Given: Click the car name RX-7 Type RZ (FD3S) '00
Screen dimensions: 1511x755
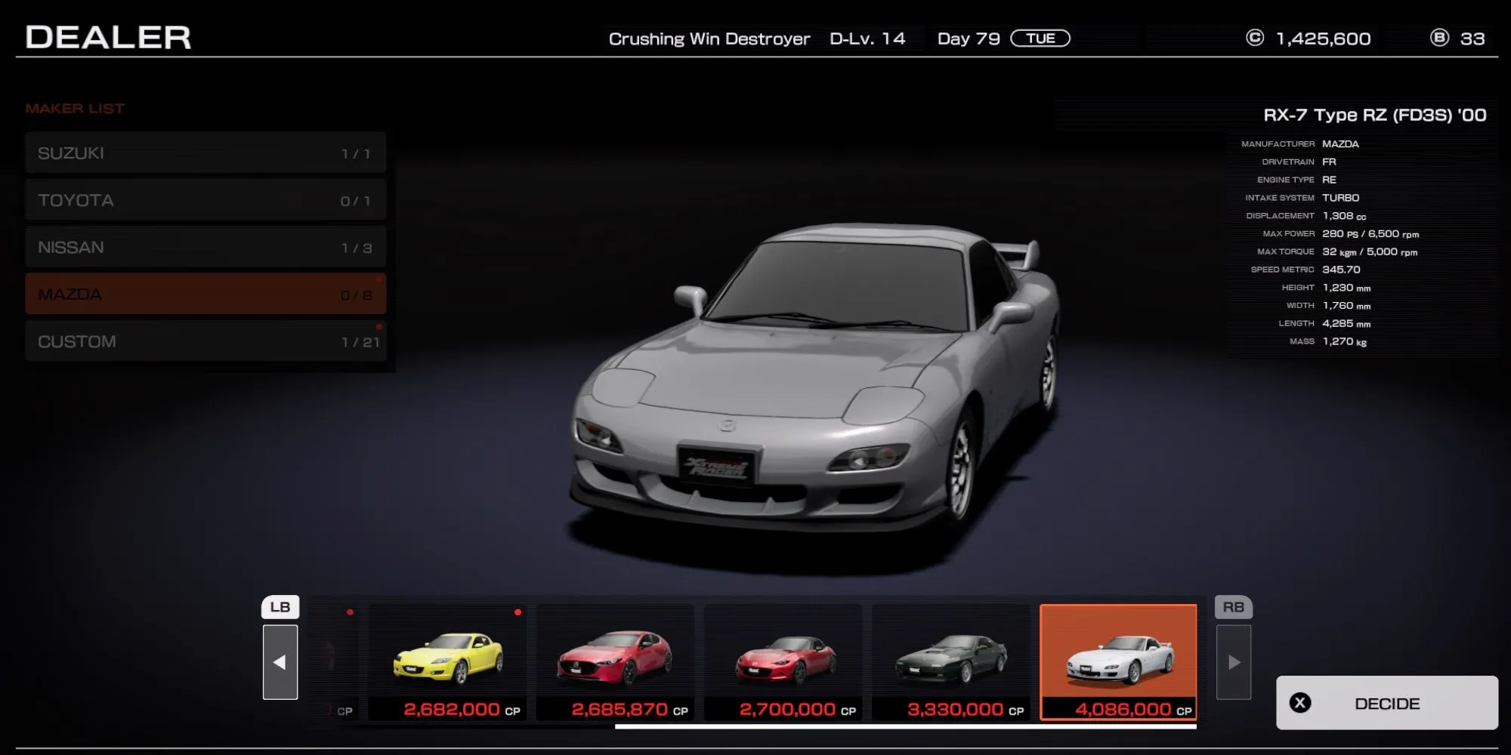Looking at the screenshot, I should pyautogui.click(x=1375, y=115).
